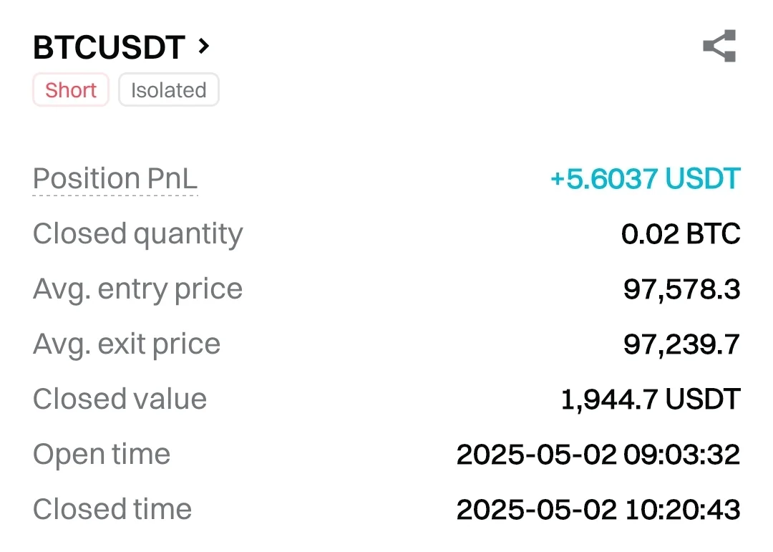This screenshot has height=552, width=773.
Task: Click the 10:20:43 closed timestamp
Action: coord(683,510)
